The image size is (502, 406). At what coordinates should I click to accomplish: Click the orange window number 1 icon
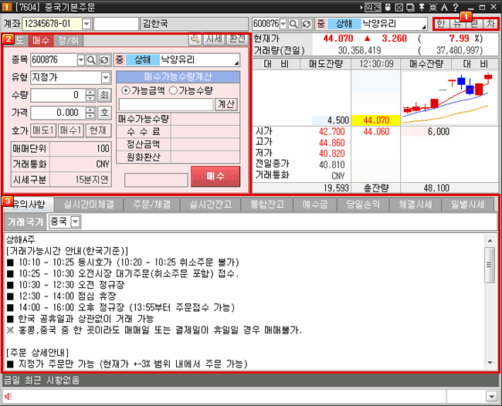(x=7, y=7)
